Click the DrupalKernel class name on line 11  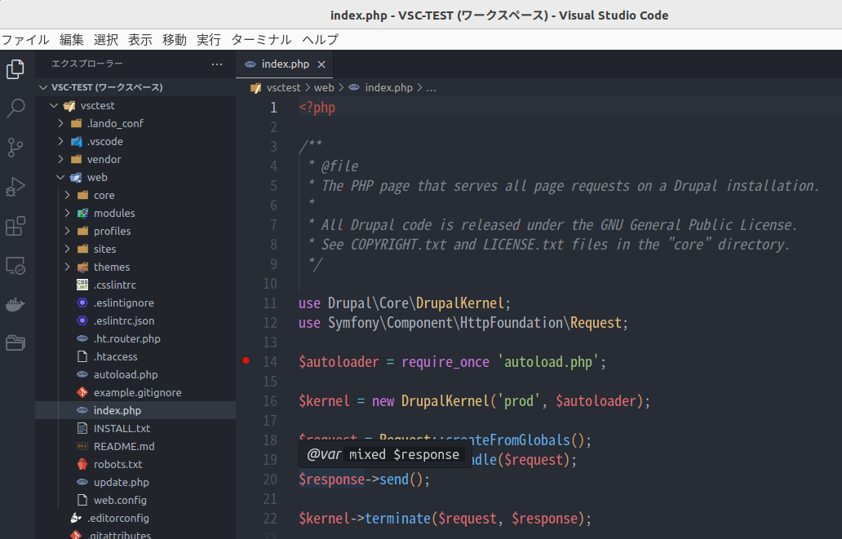coord(460,303)
